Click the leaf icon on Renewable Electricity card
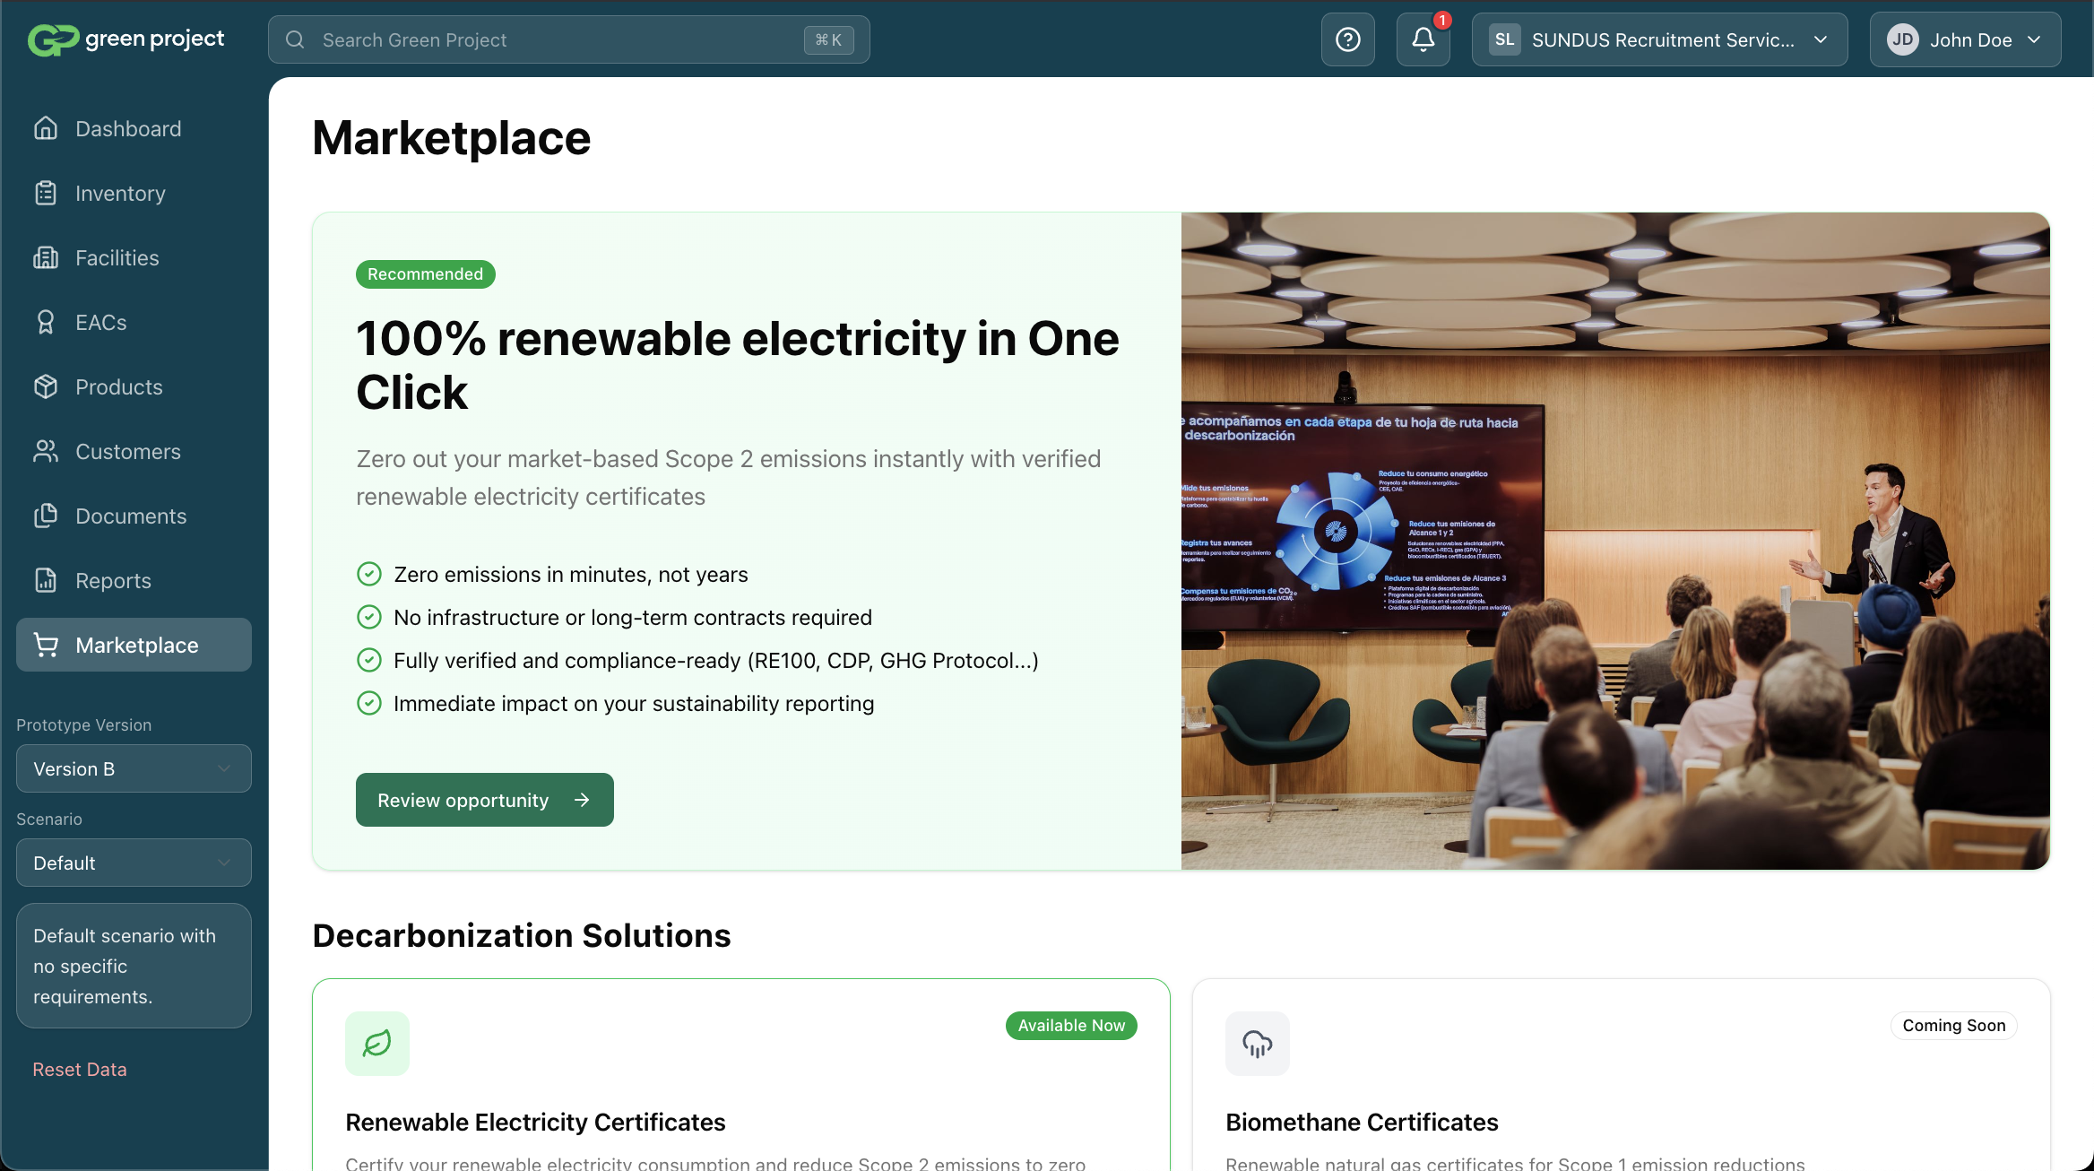The width and height of the screenshot is (2094, 1171). (x=377, y=1044)
